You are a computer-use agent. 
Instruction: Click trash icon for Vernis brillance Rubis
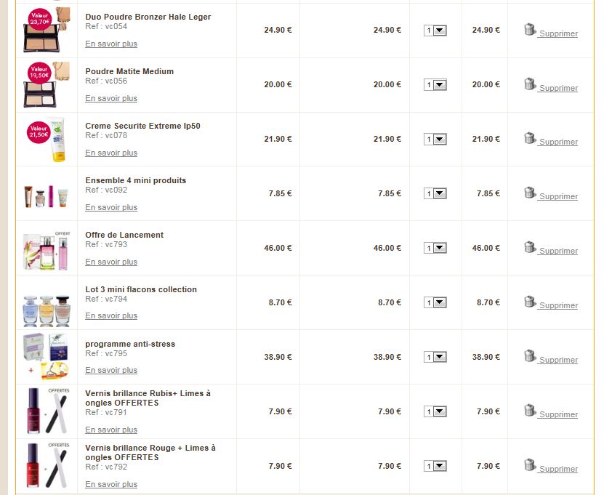coord(530,411)
